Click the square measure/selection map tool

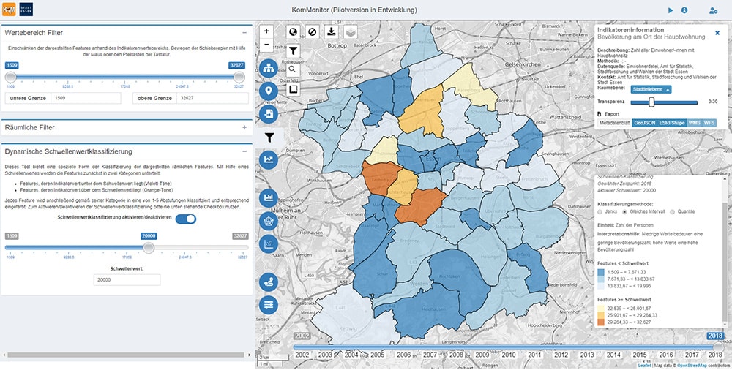[x=293, y=88]
